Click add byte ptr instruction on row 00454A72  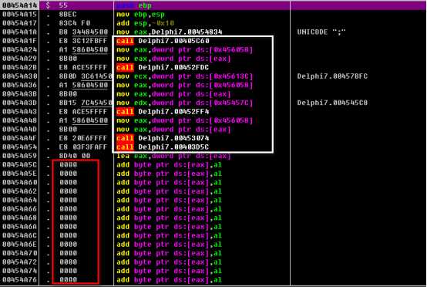click(169, 262)
